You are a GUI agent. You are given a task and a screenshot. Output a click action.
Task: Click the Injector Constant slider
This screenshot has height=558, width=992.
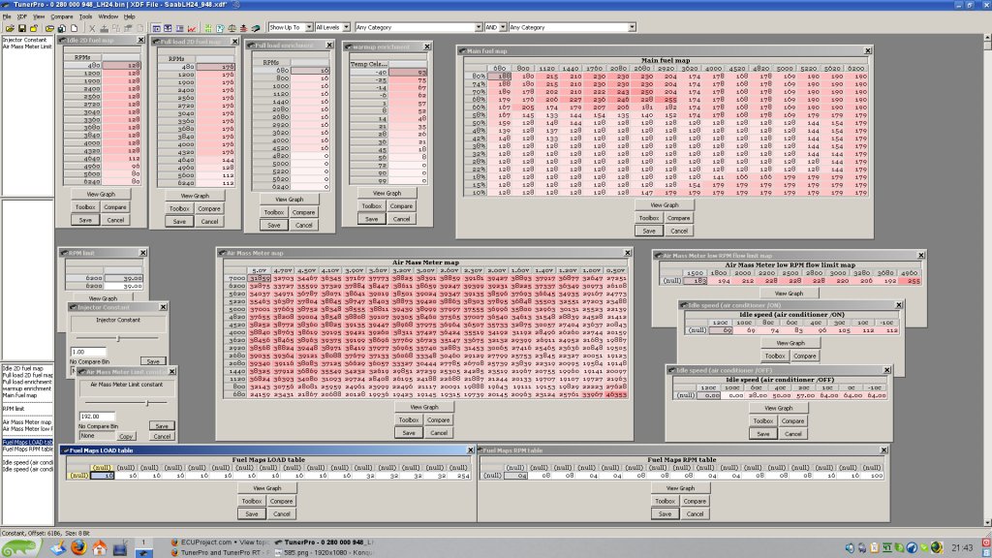pyautogui.click(x=117, y=338)
